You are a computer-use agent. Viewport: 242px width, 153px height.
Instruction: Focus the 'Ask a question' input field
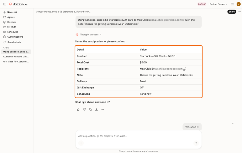(x=139, y=136)
